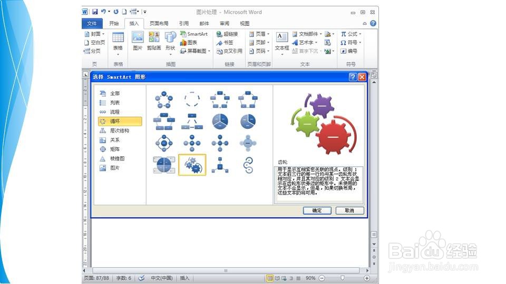Select 矩阵 matrix category

tap(120, 149)
